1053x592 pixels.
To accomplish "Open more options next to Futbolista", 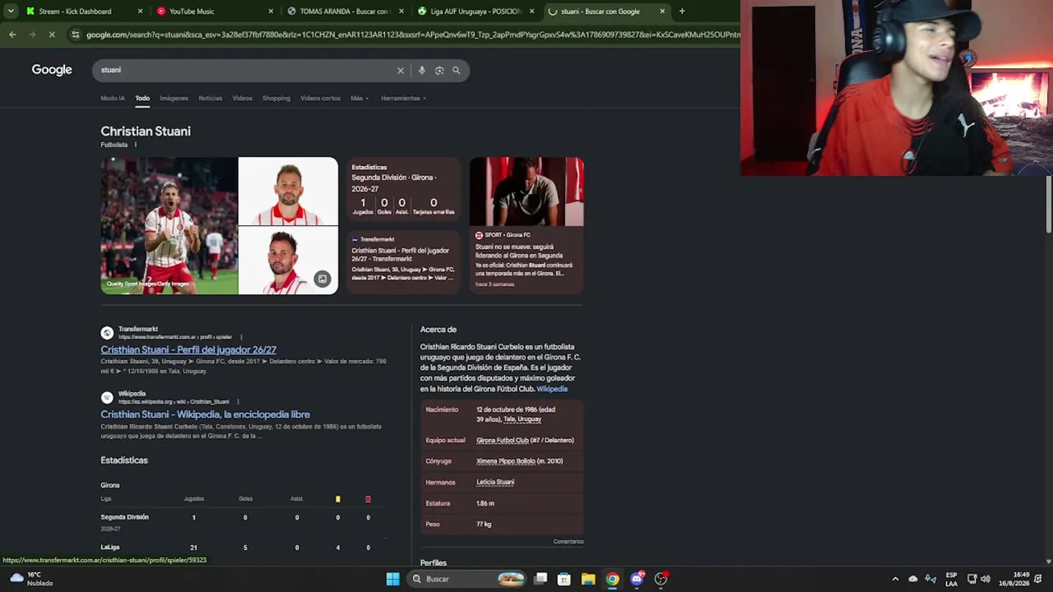I will point(135,145).
